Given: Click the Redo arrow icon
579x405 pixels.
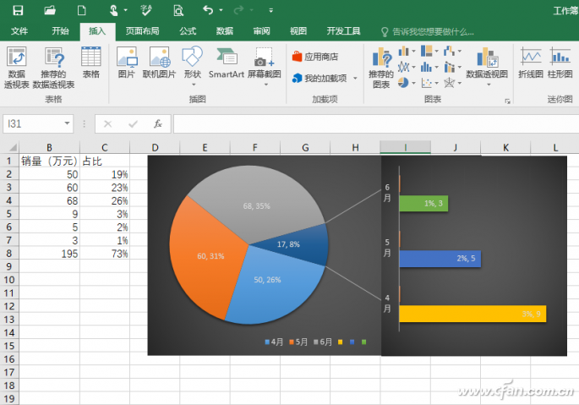Looking at the screenshot, I should click(x=239, y=10).
